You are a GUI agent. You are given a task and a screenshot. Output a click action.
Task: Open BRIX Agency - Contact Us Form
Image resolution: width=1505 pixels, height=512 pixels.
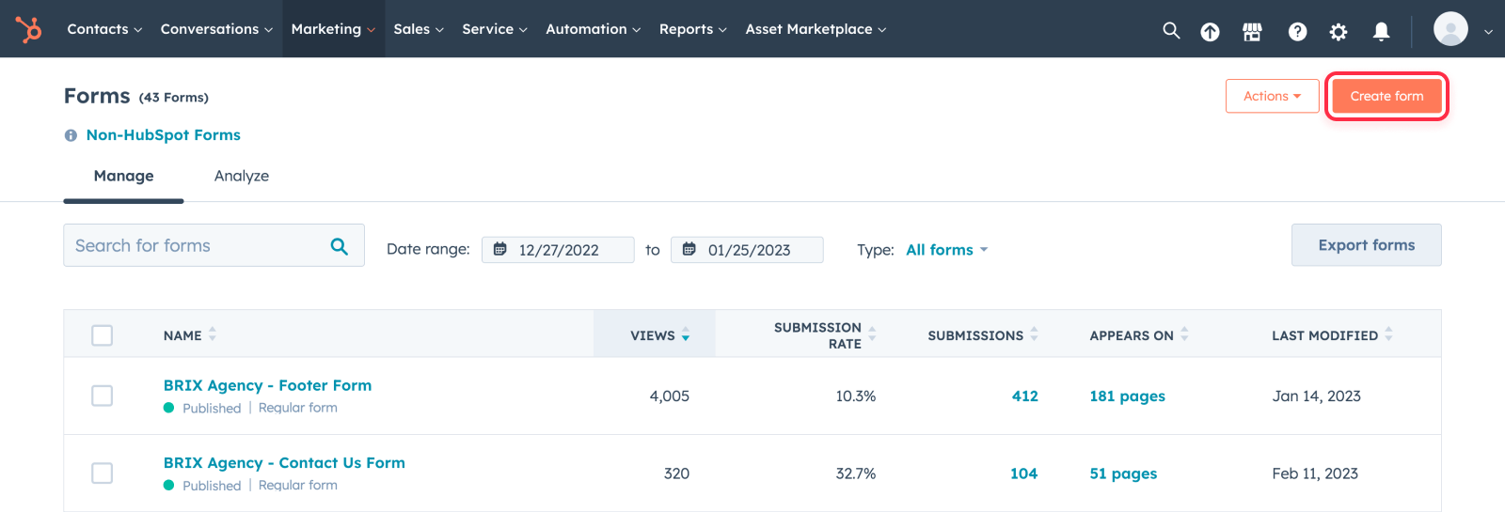(284, 463)
